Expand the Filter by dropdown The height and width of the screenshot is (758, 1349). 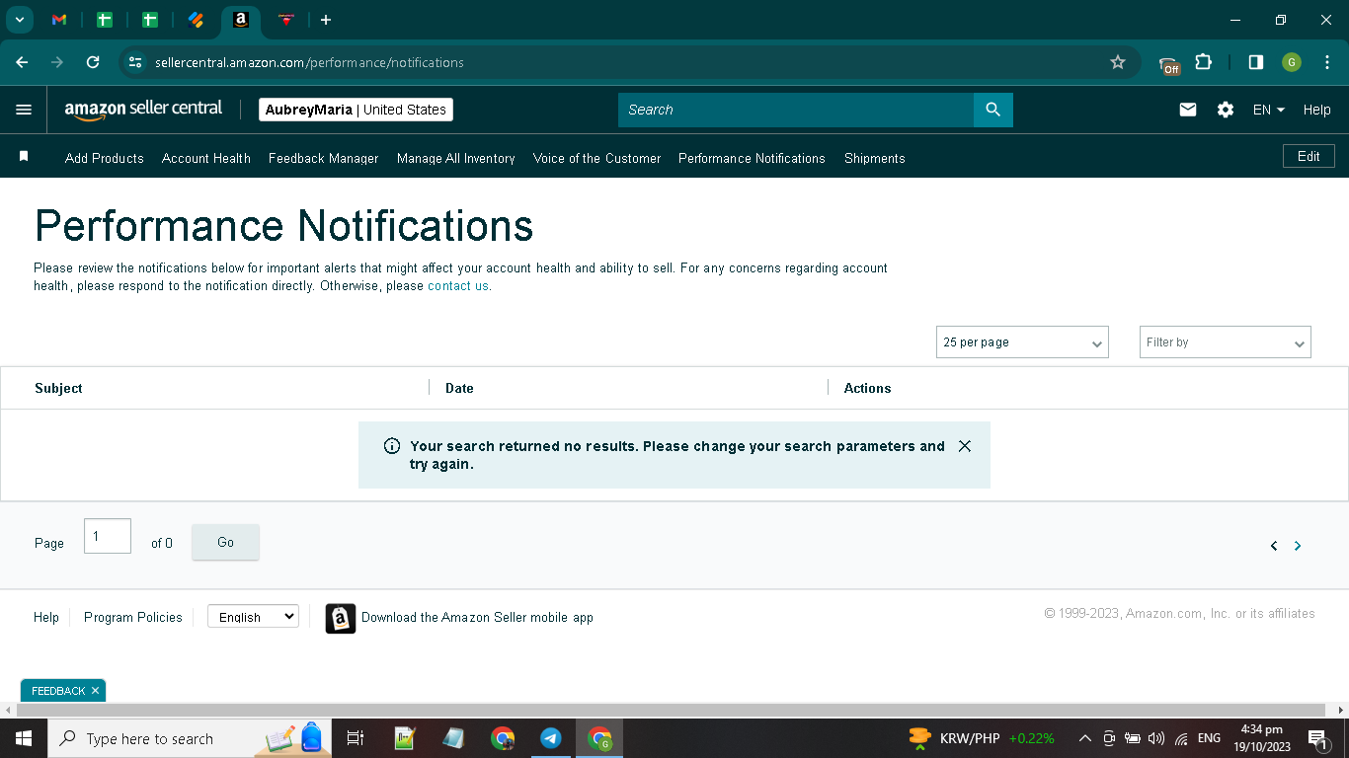tap(1226, 342)
